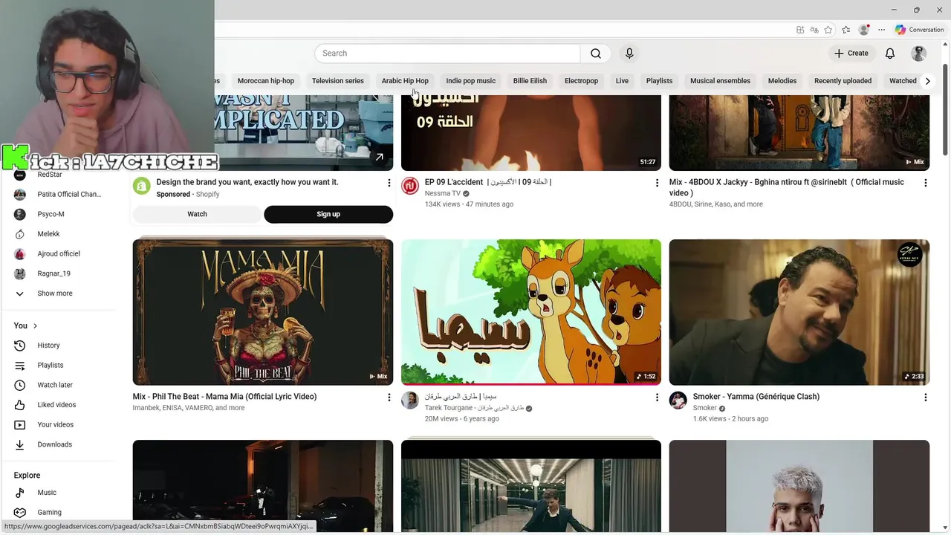Select Playlists filter chip
This screenshot has height=535, width=951.
(659, 81)
